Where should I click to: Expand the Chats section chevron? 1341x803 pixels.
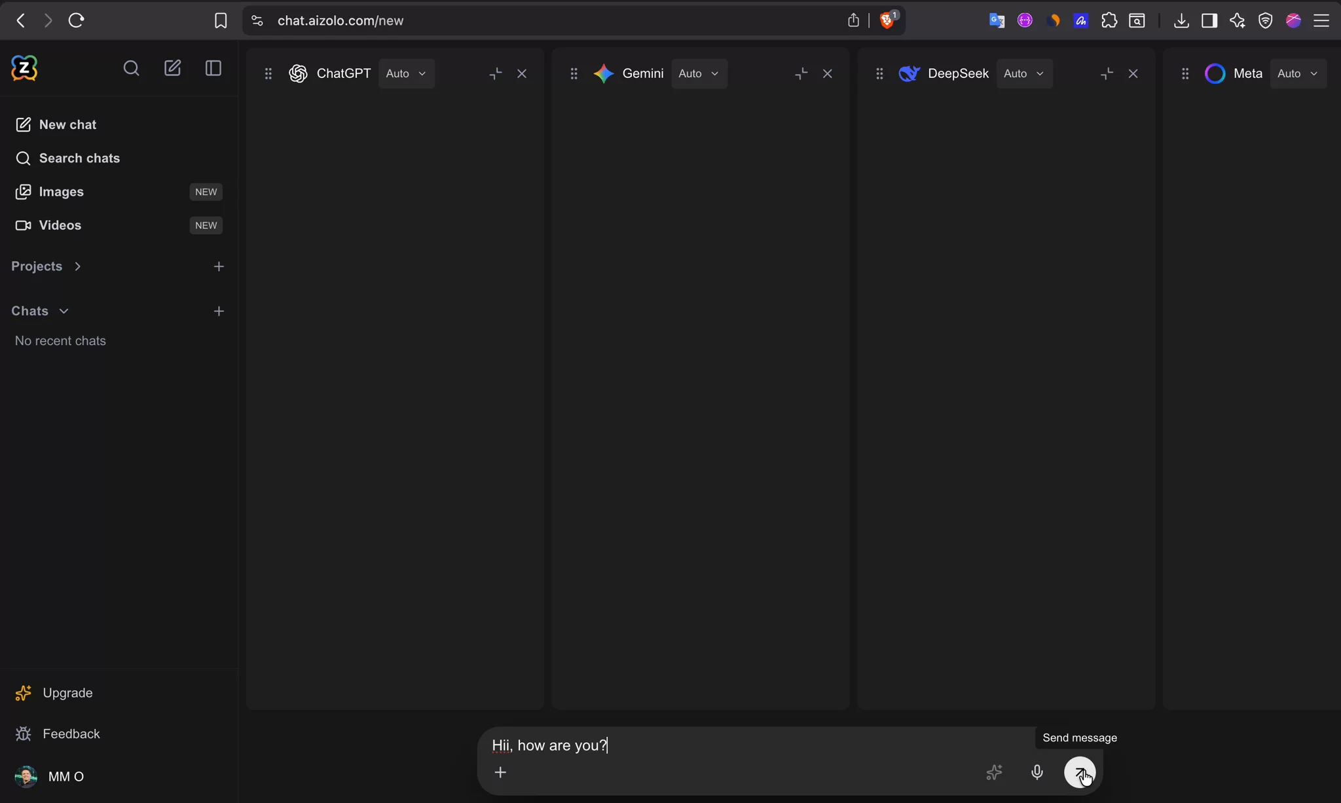click(x=63, y=310)
